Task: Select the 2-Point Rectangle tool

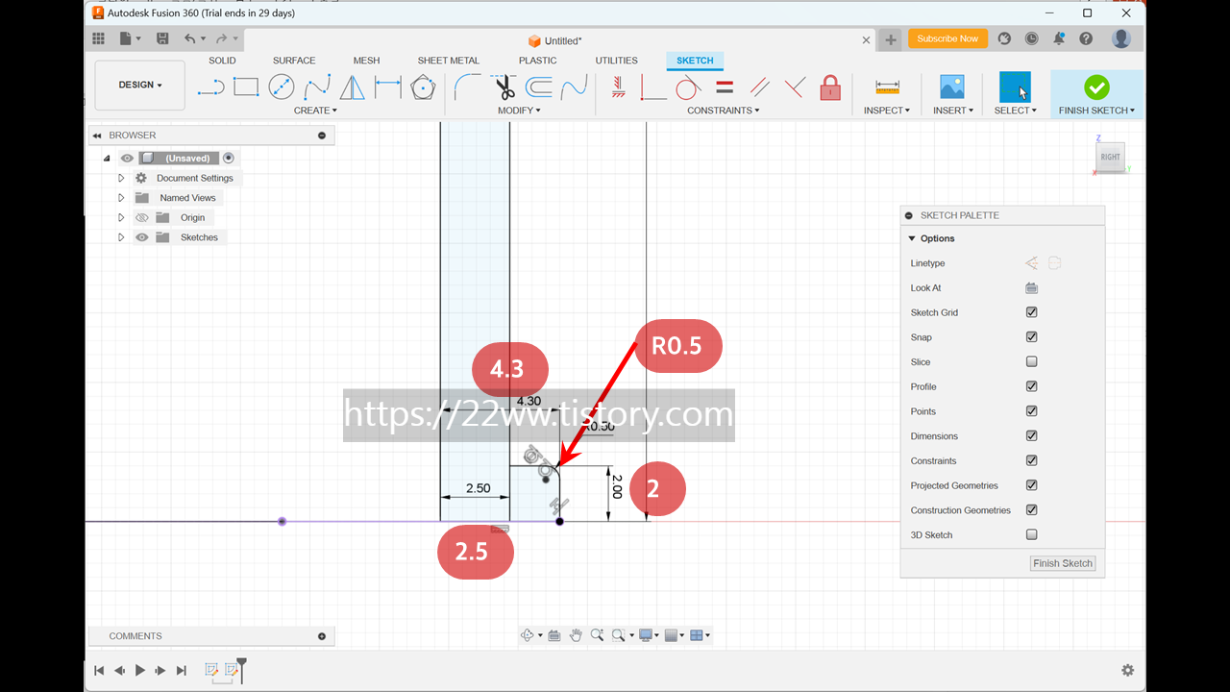Action: pos(246,87)
